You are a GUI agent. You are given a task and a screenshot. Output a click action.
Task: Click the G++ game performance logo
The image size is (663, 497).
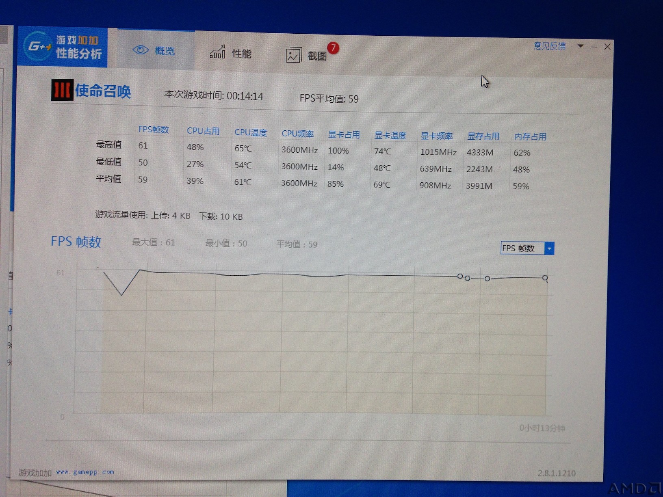[x=63, y=47]
